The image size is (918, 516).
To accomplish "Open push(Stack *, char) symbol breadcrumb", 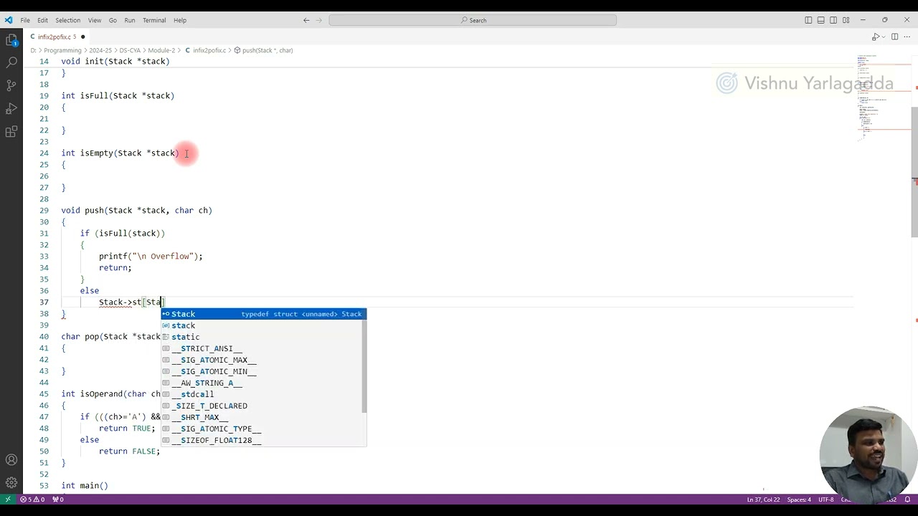I will pyautogui.click(x=263, y=50).
